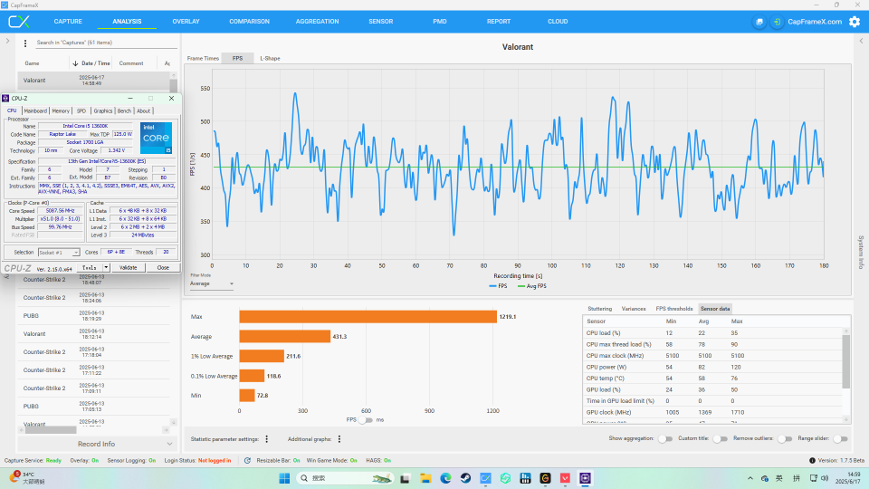Open the PMD tab
The image size is (869, 489).
click(440, 22)
